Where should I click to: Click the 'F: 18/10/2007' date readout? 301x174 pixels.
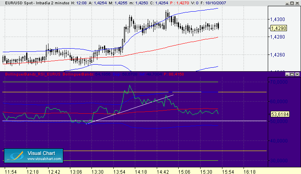pyautogui.click(x=213, y=3)
